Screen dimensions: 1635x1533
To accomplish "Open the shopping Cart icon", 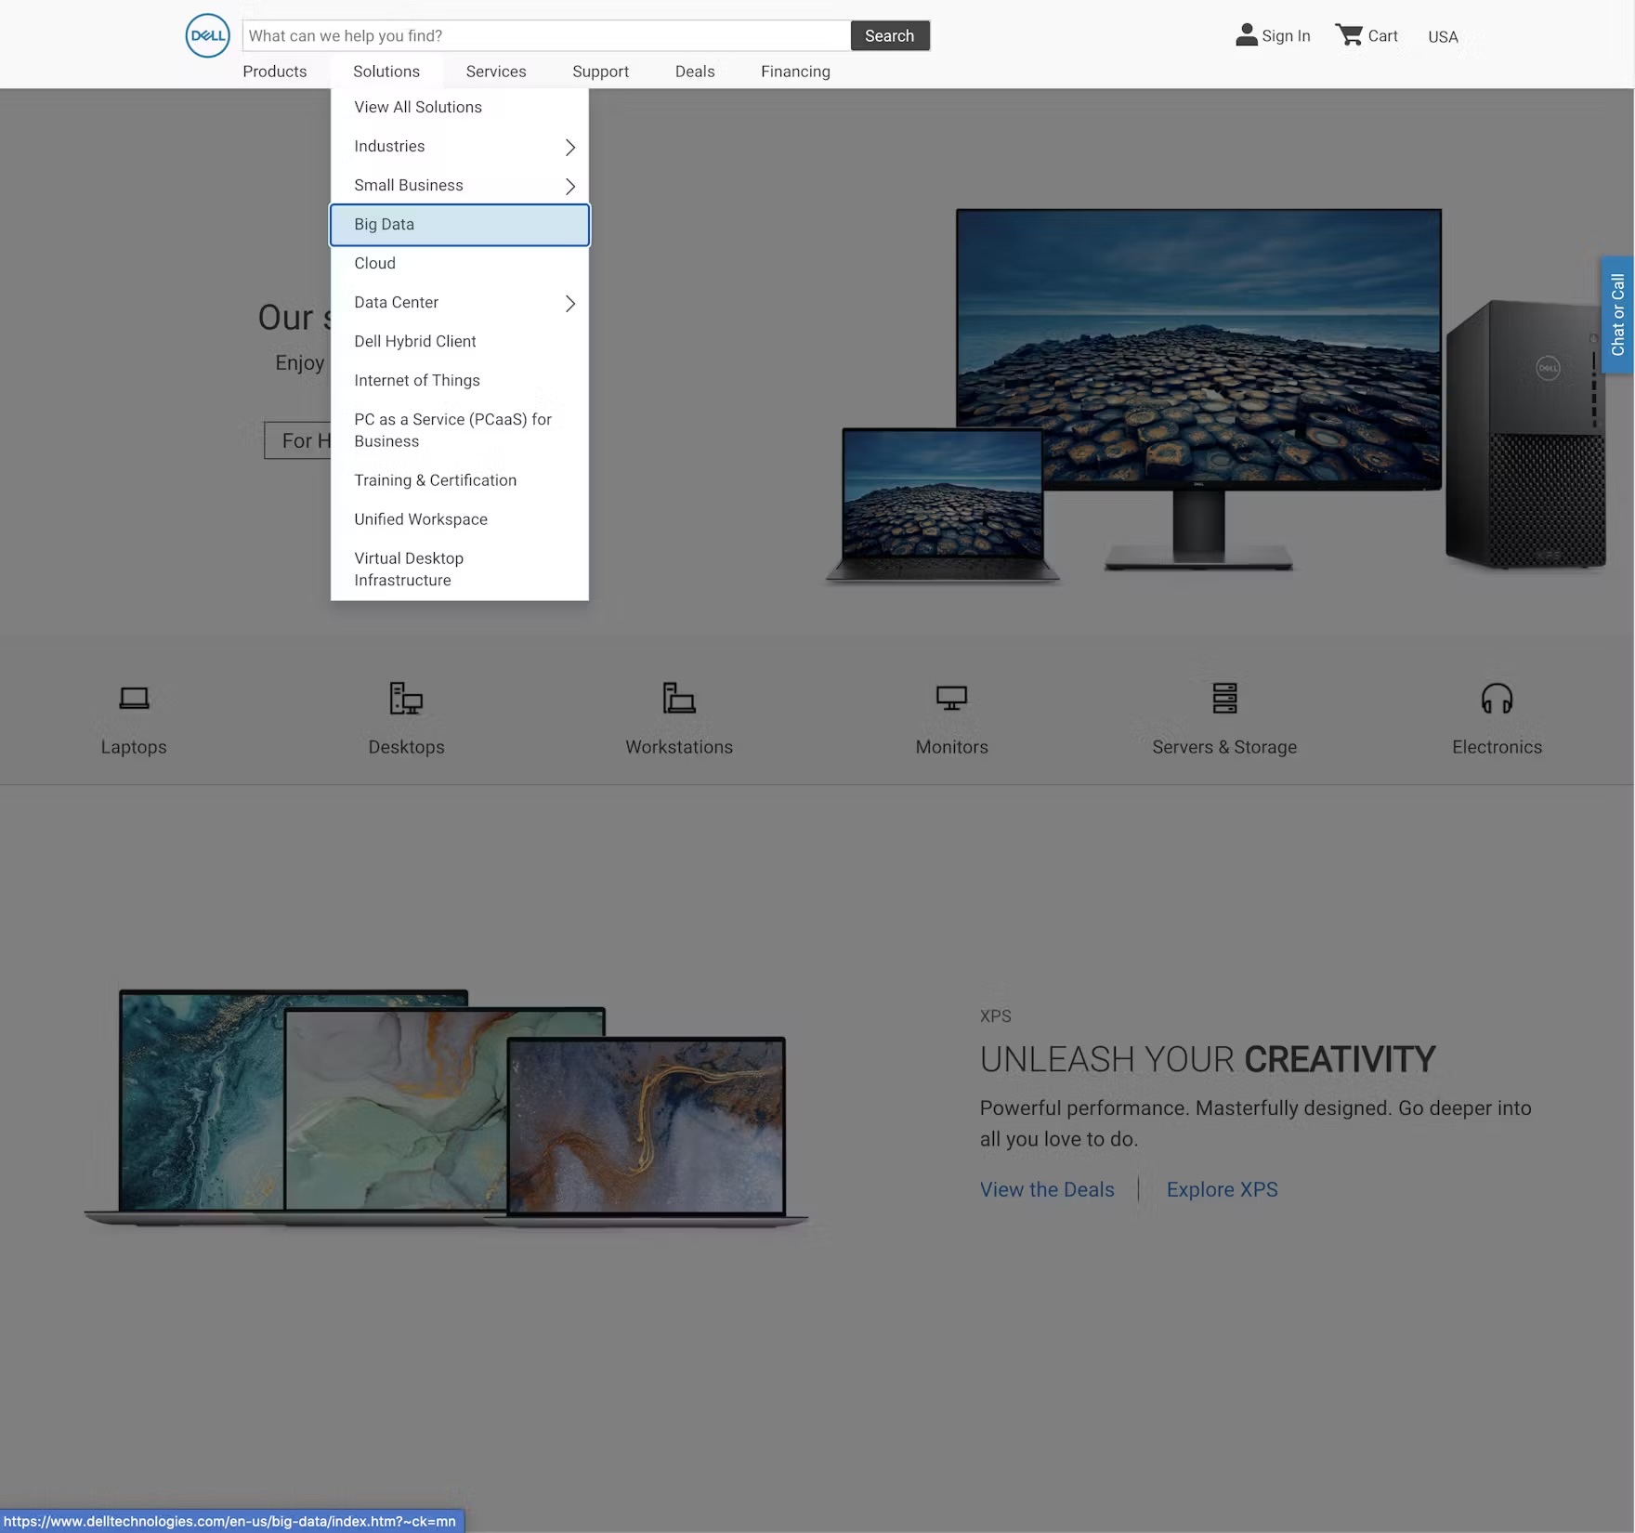I will coord(1349,35).
